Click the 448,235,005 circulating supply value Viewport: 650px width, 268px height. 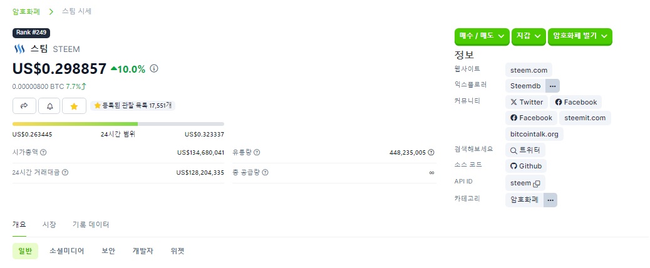pos(408,152)
